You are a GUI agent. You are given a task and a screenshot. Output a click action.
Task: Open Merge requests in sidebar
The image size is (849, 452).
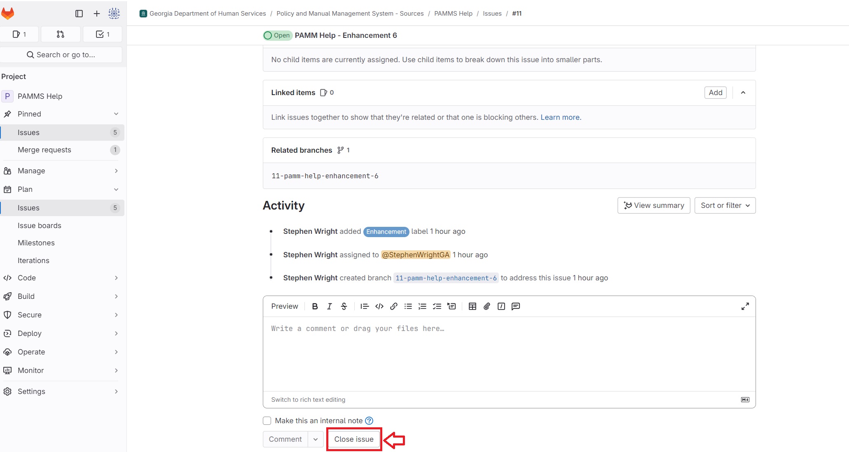pos(62,150)
